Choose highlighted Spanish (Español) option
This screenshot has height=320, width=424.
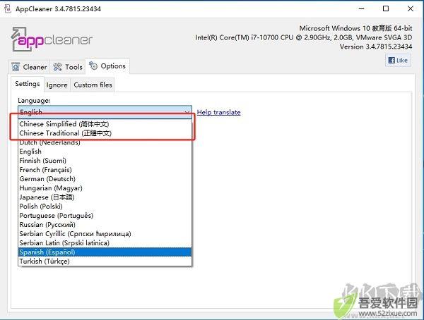(x=105, y=252)
